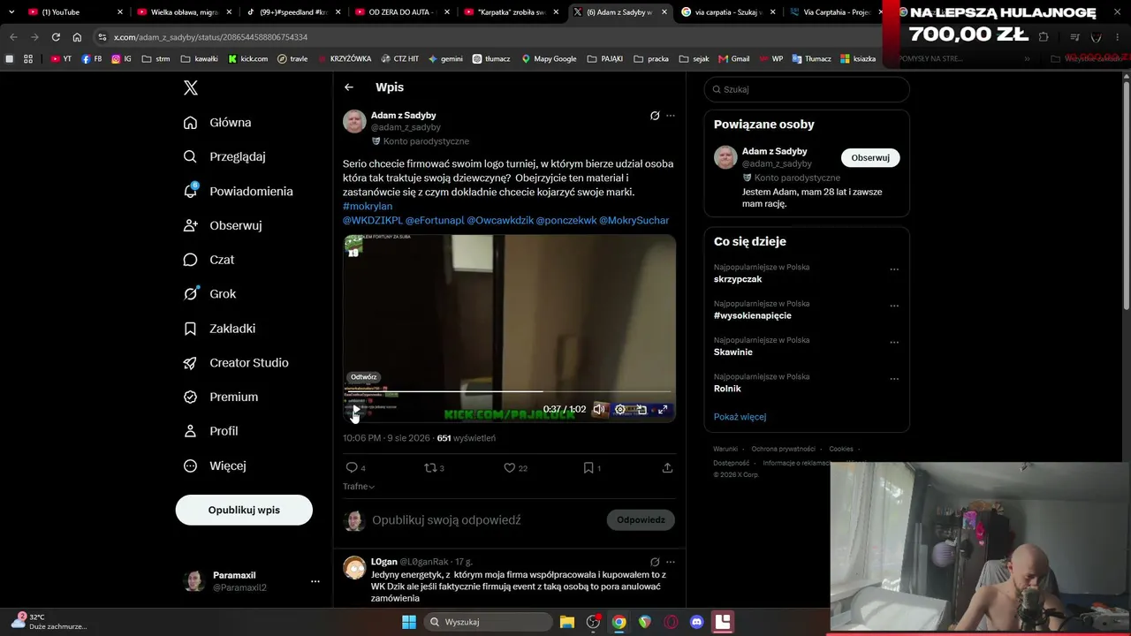This screenshot has height=636, width=1131.
Task: Share the post via share icon
Action: point(667,468)
